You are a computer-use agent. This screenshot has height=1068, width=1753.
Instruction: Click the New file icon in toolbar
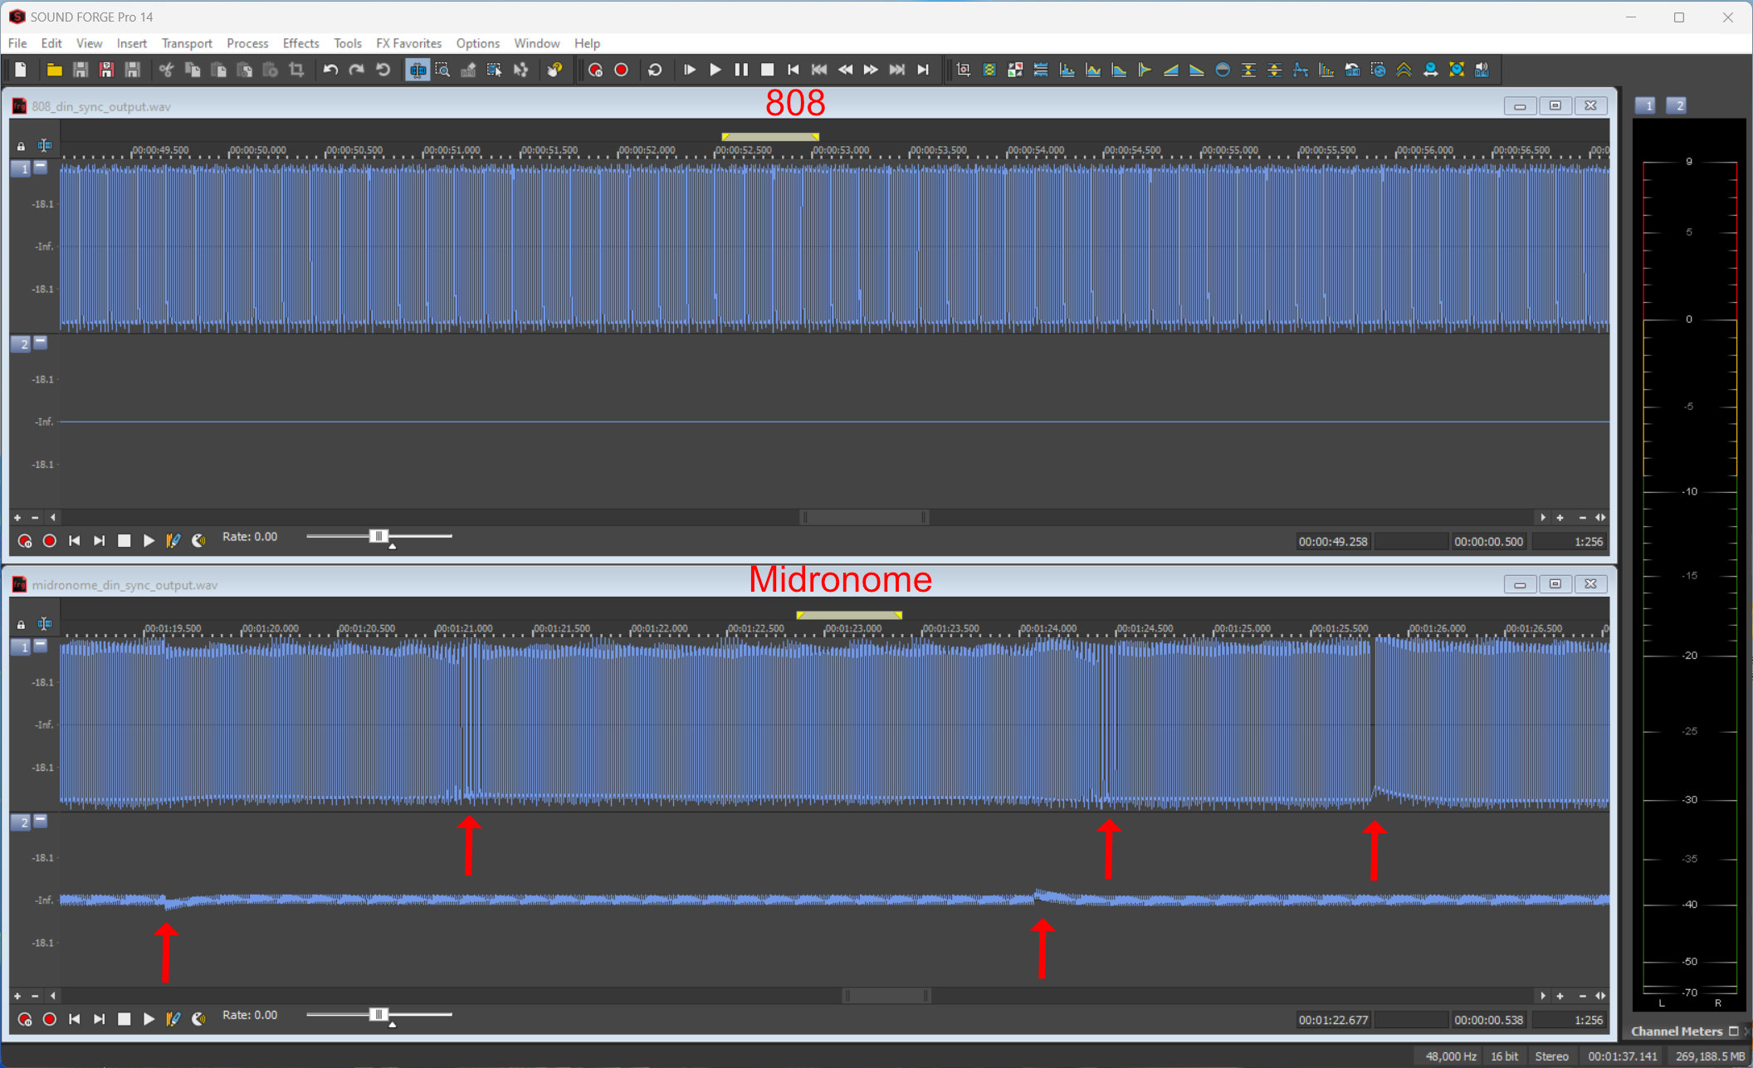(x=21, y=71)
